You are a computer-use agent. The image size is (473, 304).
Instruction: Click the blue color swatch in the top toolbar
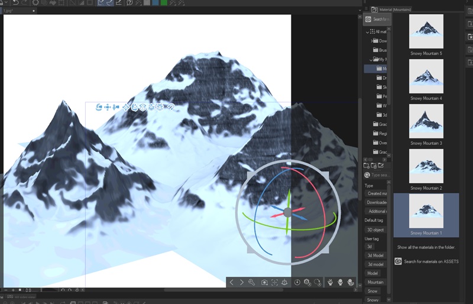click(x=155, y=3)
